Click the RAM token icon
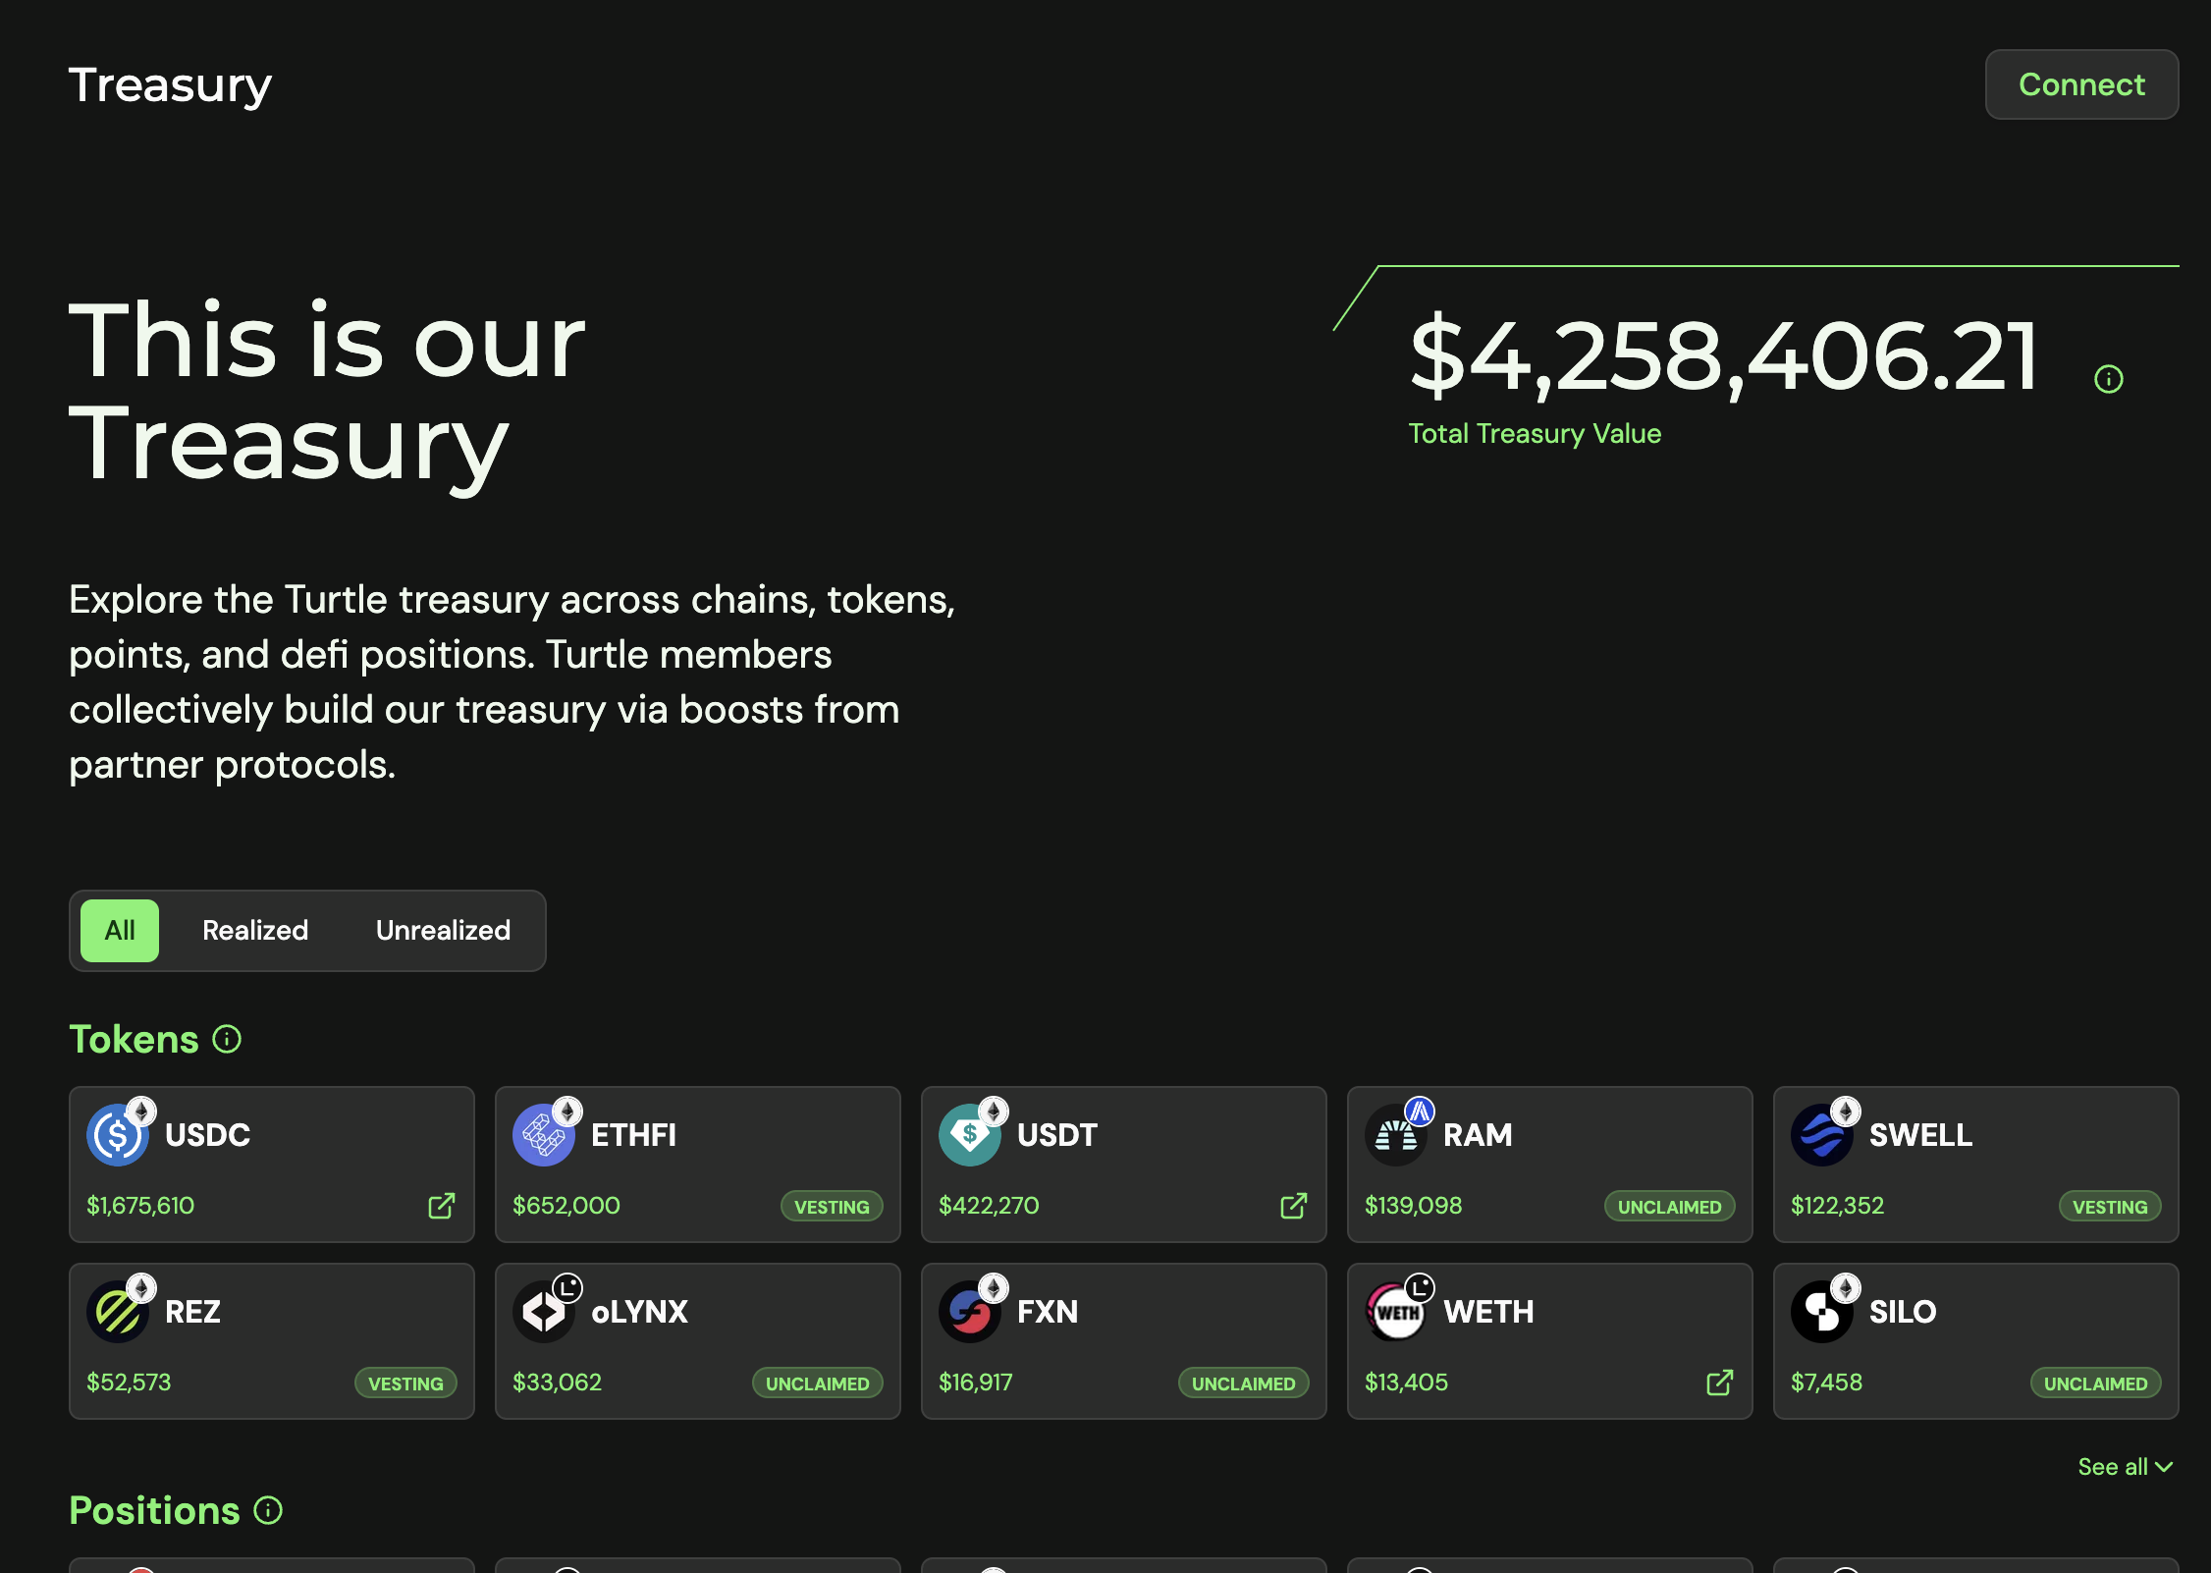The image size is (2211, 1573). [1397, 1136]
